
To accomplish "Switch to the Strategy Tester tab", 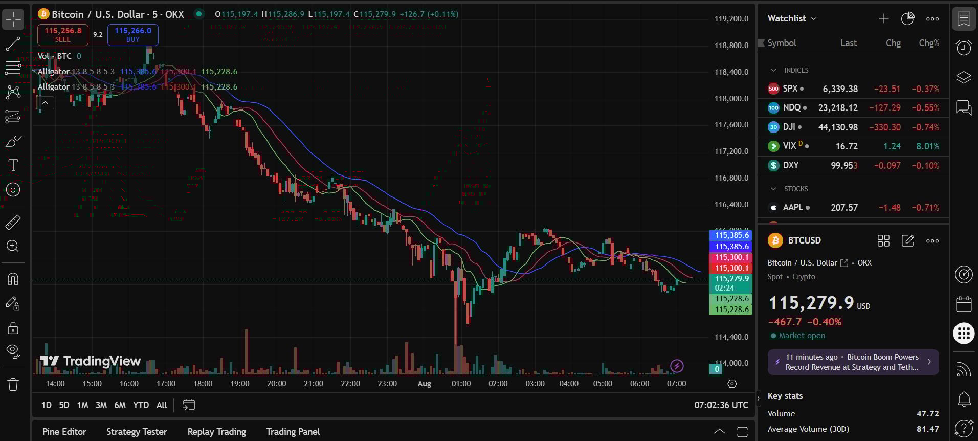I will pos(137,432).
